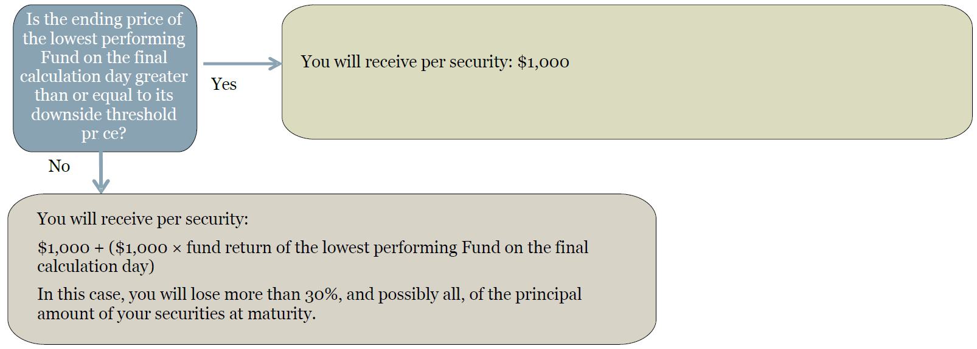Select the "Yes" branch label

click(224, 84)
